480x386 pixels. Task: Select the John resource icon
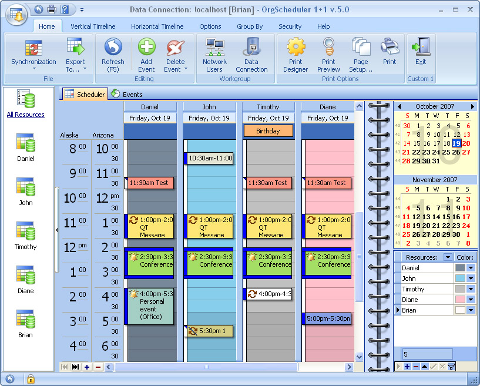point(26,187)
